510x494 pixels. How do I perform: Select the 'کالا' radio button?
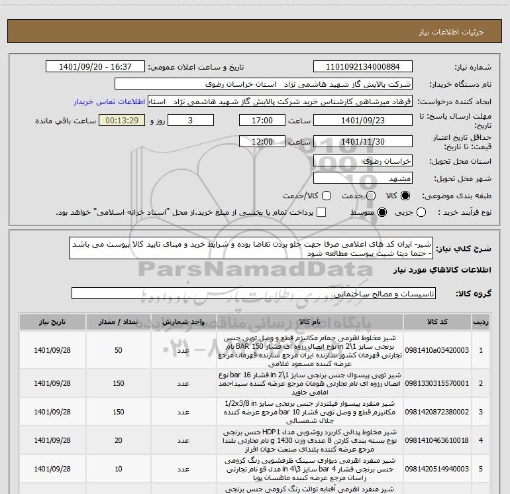pos(406,196)
